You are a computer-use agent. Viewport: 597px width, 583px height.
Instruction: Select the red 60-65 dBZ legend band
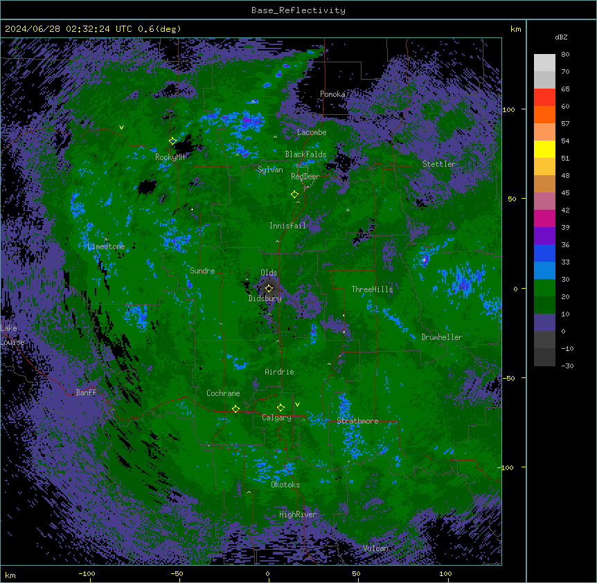coord(544,98)
